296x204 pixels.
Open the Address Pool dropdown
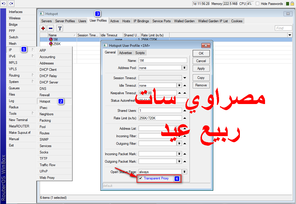pos(184,68)
